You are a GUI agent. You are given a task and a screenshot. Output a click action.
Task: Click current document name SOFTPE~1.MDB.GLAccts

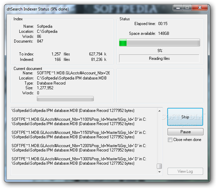point(73,73)
